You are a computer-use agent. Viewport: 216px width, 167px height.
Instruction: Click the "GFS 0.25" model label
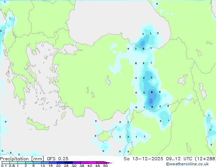point(58,159)
